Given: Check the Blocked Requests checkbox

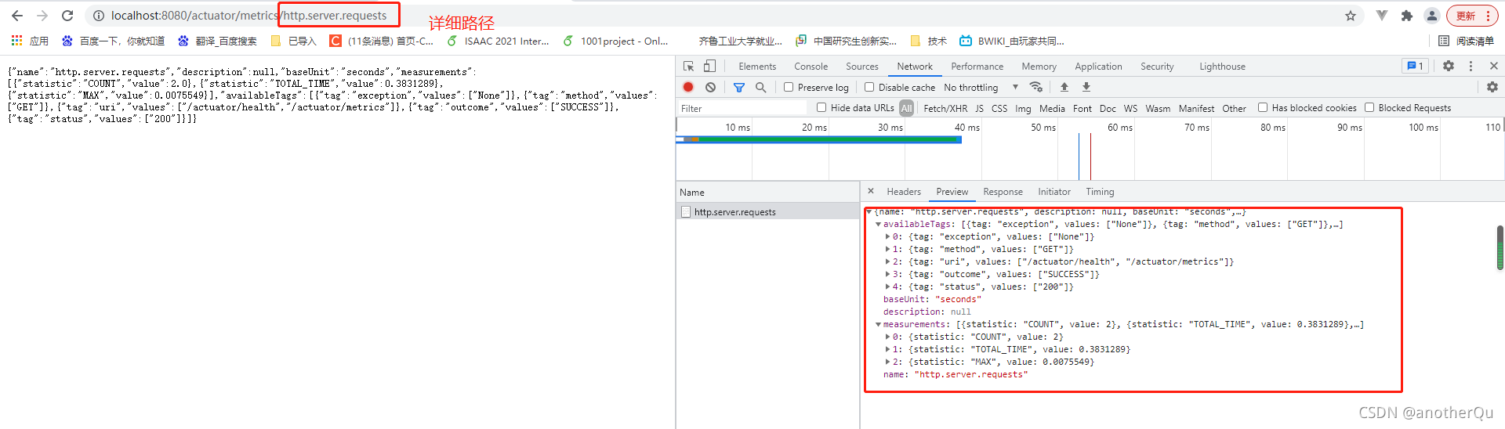Looking at the screenshot, I should (x=1369, y=107).
